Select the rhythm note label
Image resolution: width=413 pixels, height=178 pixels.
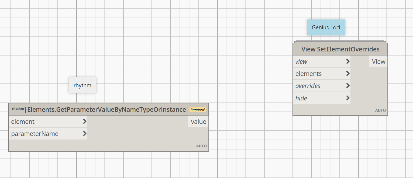pos(82,85)
